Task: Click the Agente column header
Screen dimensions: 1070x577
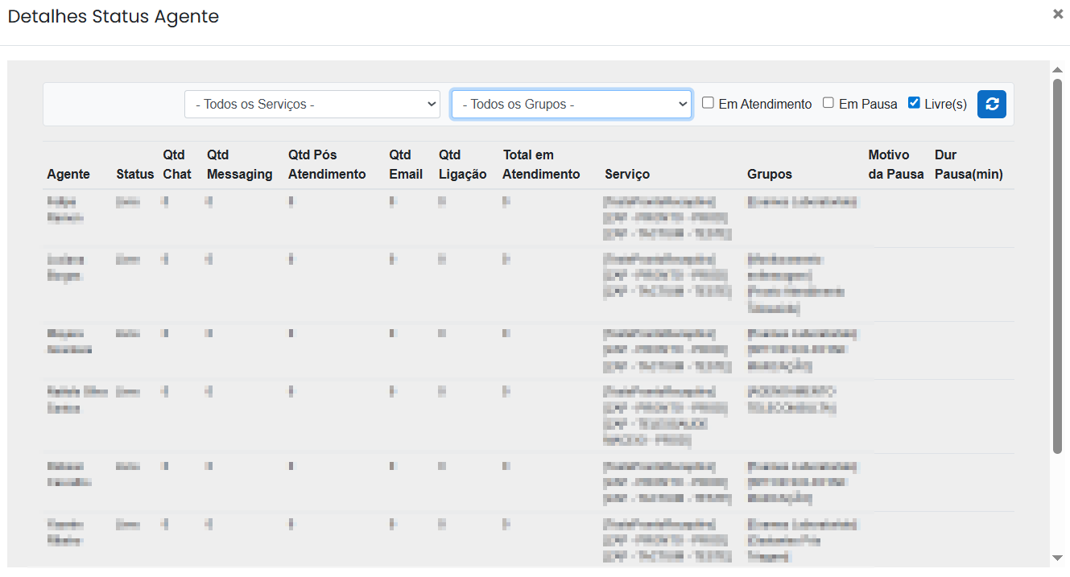Action: 68,174
